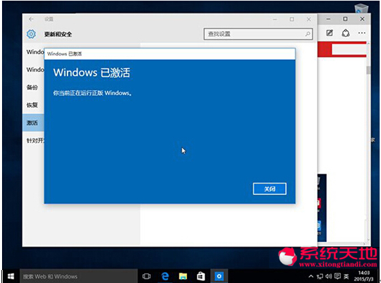Image resolution: width=381 pixels, height=283 pixels.
Task: Focus the 查找设置 search field
Action: point(258,33)
